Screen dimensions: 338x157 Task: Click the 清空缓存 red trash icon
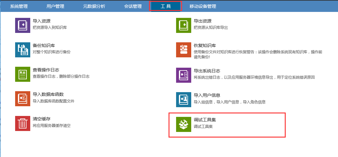coord(23,123)
